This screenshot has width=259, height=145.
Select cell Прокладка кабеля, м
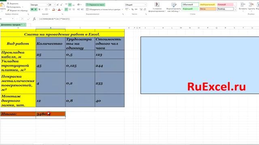tap(18, 54)
